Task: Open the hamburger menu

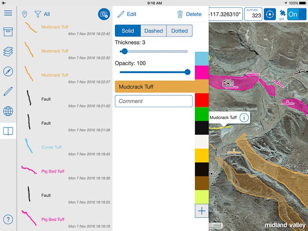Action: tap(8, 13)
